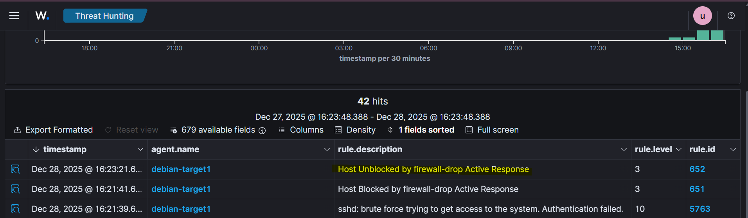
Task: Open the help question mark icon
Action: (x=731, y=16)
